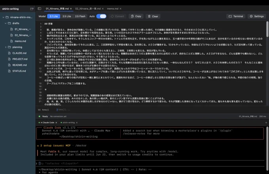This screenshot has height=174, width=269.
Task: Click the Clear button's trash icon
Action: coord(149,16)
